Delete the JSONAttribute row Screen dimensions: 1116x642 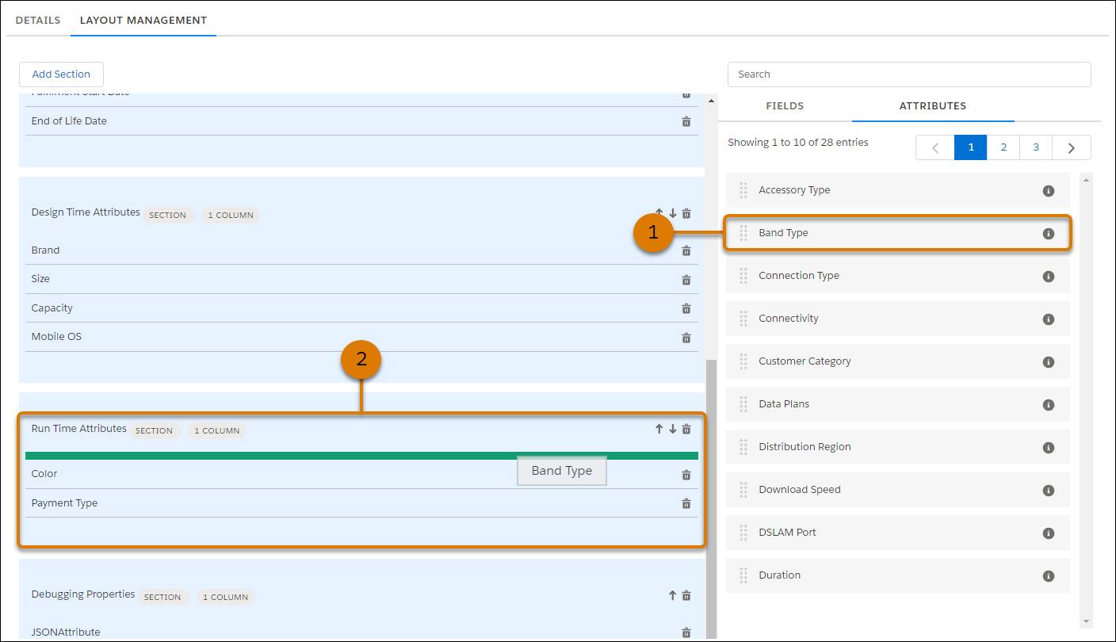pos(686,632)
